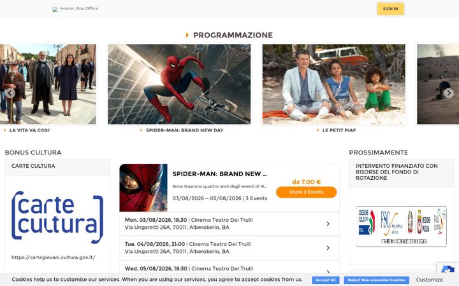Image resolution: width=459 pixels, height=286 pixels.
Task: Open the SPIDER-MAN: BRAND NEW … event heading
Action: pyautogui.click(x=219, y=174)
